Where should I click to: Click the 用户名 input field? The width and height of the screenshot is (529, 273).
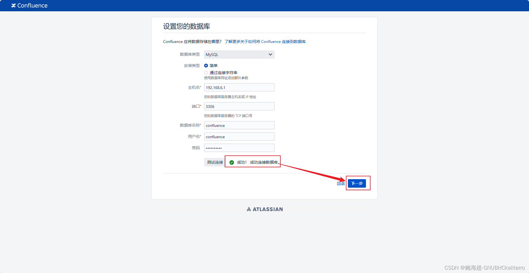click(x=239, y=136)
